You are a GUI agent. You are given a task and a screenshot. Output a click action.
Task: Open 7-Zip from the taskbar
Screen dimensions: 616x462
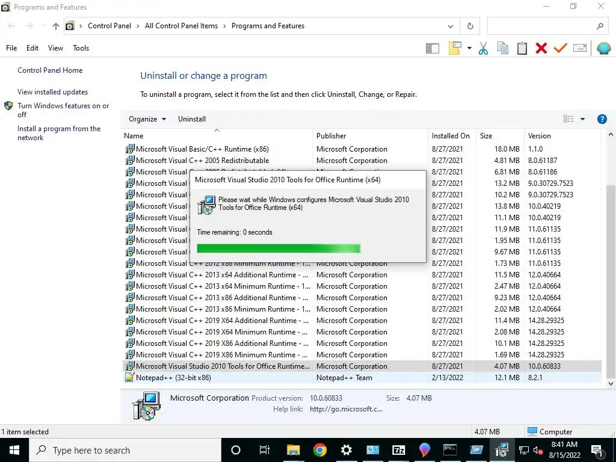tap(398, 450)
